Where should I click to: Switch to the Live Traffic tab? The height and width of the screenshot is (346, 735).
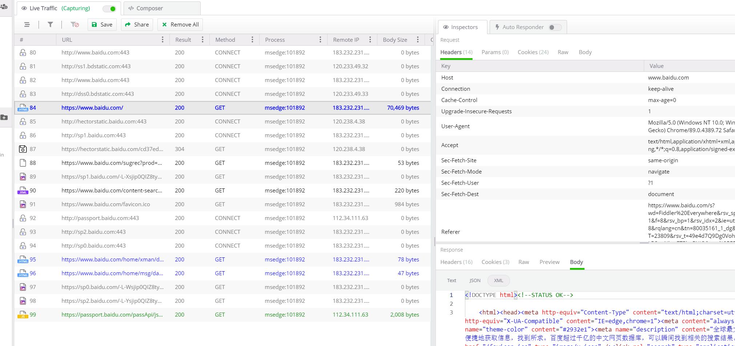tap(68, 8)
